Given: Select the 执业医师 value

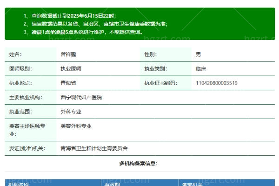Looking at the screenshot, I should [x=71, y=69].
